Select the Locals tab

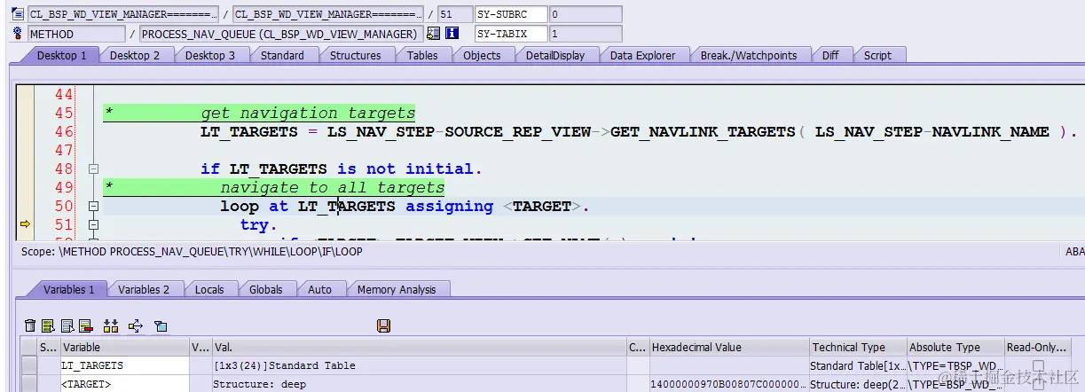pyautogui.click(x=209, y=289)
